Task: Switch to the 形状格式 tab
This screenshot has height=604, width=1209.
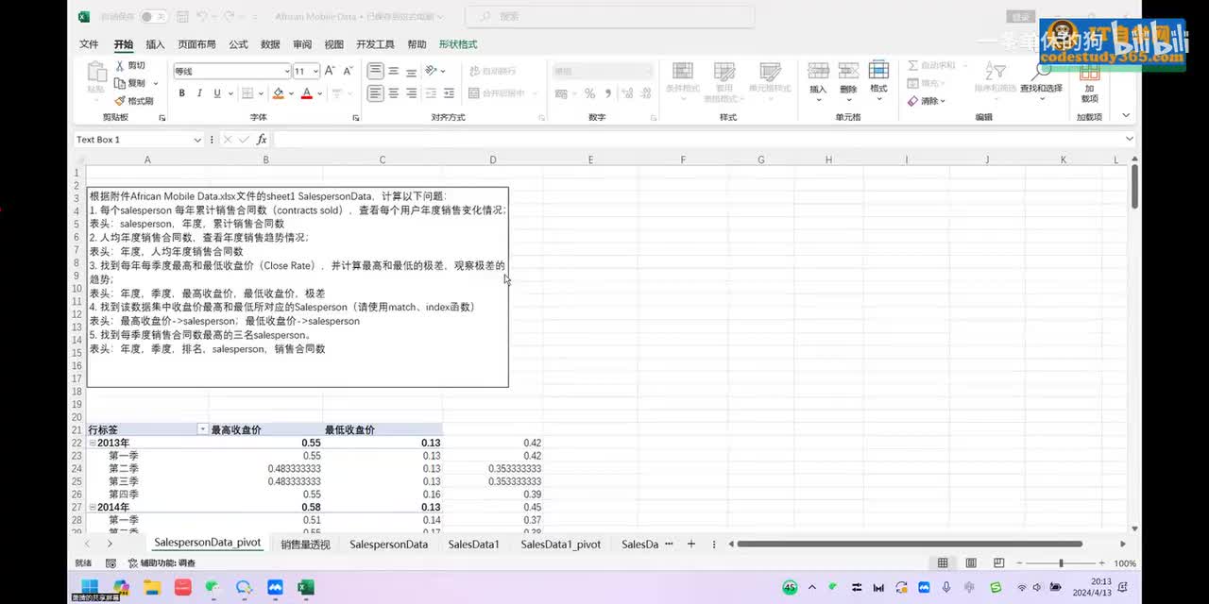Action: (458, 44)
